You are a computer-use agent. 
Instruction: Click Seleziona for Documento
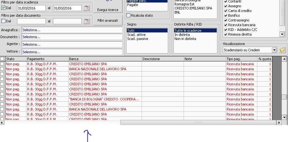point(72,37)
